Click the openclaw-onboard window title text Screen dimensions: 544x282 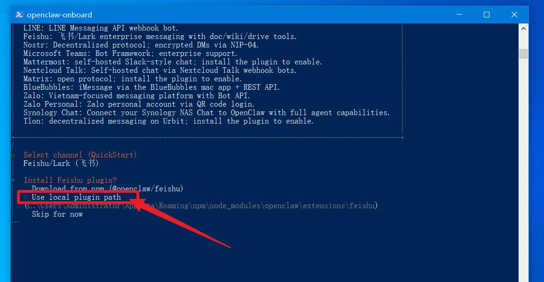point(59,15)
